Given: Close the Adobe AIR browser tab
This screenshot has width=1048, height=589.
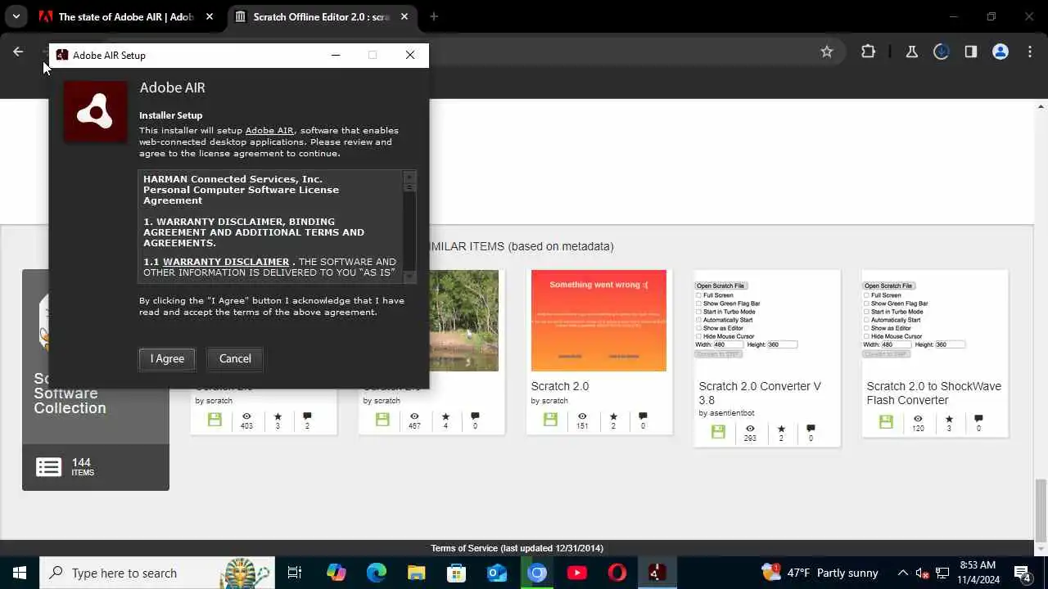Looking at the screenshot, I should 210,16.
